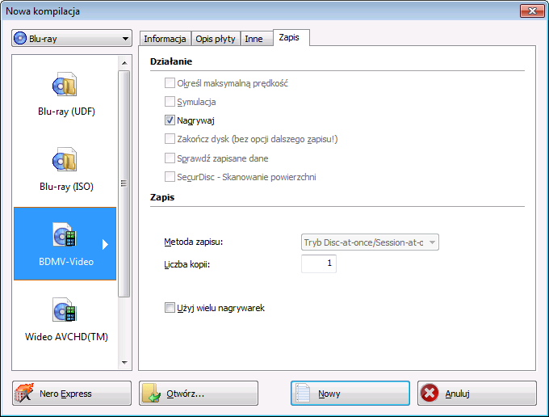This screenshot has width=549, height=417.
Task: Click the compilation list scroll up arrow
Action: pyautogui.click(x=124, y=63)
